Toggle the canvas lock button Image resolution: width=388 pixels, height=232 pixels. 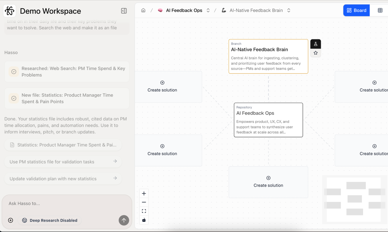tap(144, 220)
